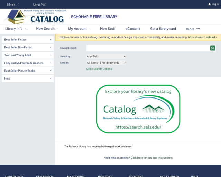This screenshot has height=177, width=221.
Task: Click the Richards Library has reopened notice text
Action: coord(98,146)
